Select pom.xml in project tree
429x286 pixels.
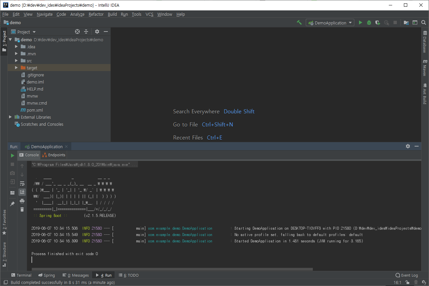tap(34, 110)
